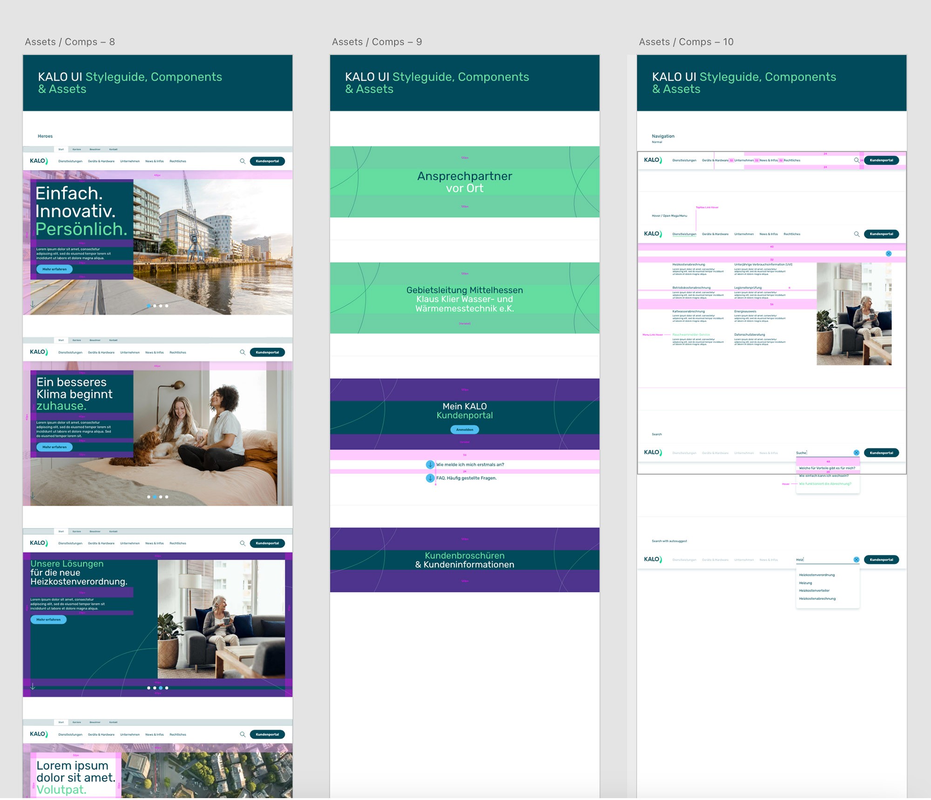The image size is (931, 800).
Task: Choose Heizkostenverordnung from autosuggest list
Action: pyautogui.click(x=817, y=575)
